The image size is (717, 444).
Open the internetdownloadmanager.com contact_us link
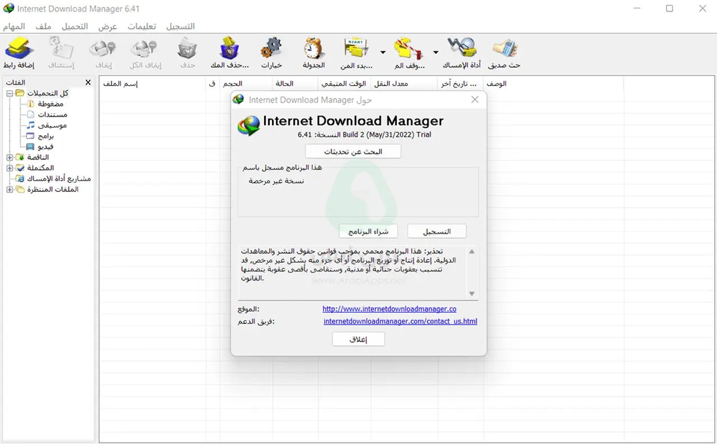400,322
